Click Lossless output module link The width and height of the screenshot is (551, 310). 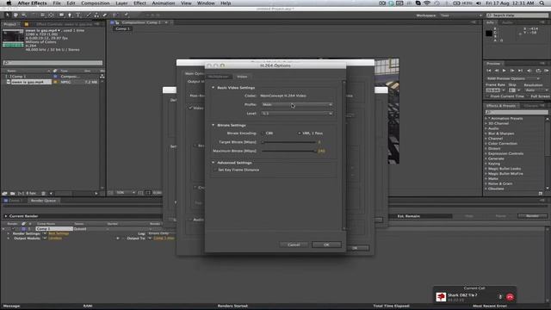tap(55, 239)
